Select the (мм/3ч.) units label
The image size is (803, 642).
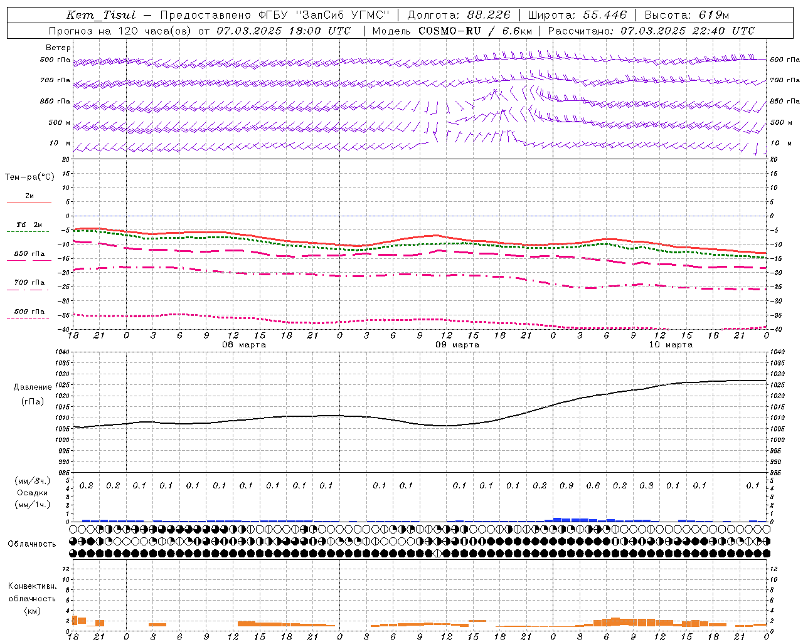[33, 481]
